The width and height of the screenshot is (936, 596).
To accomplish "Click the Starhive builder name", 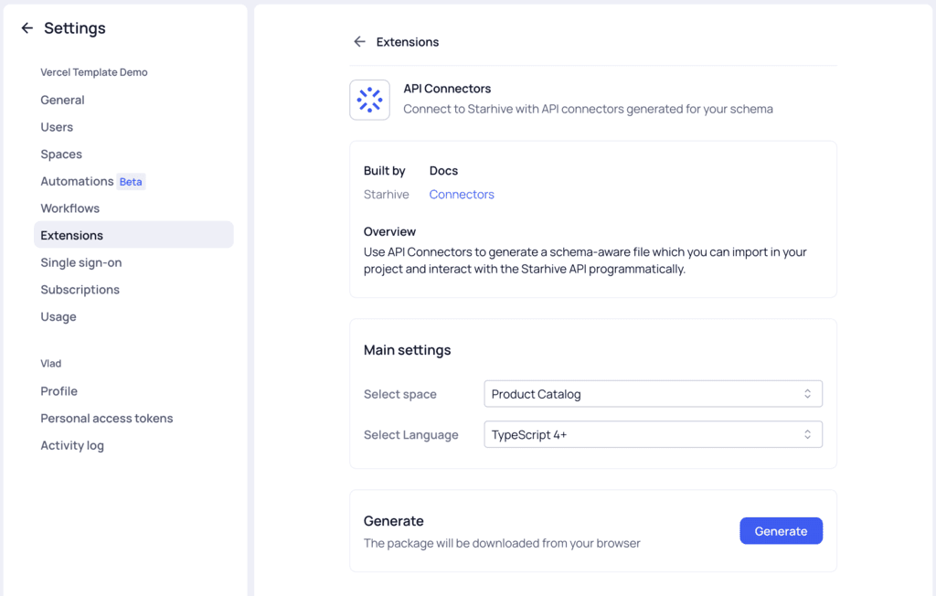I will (387, 194).
